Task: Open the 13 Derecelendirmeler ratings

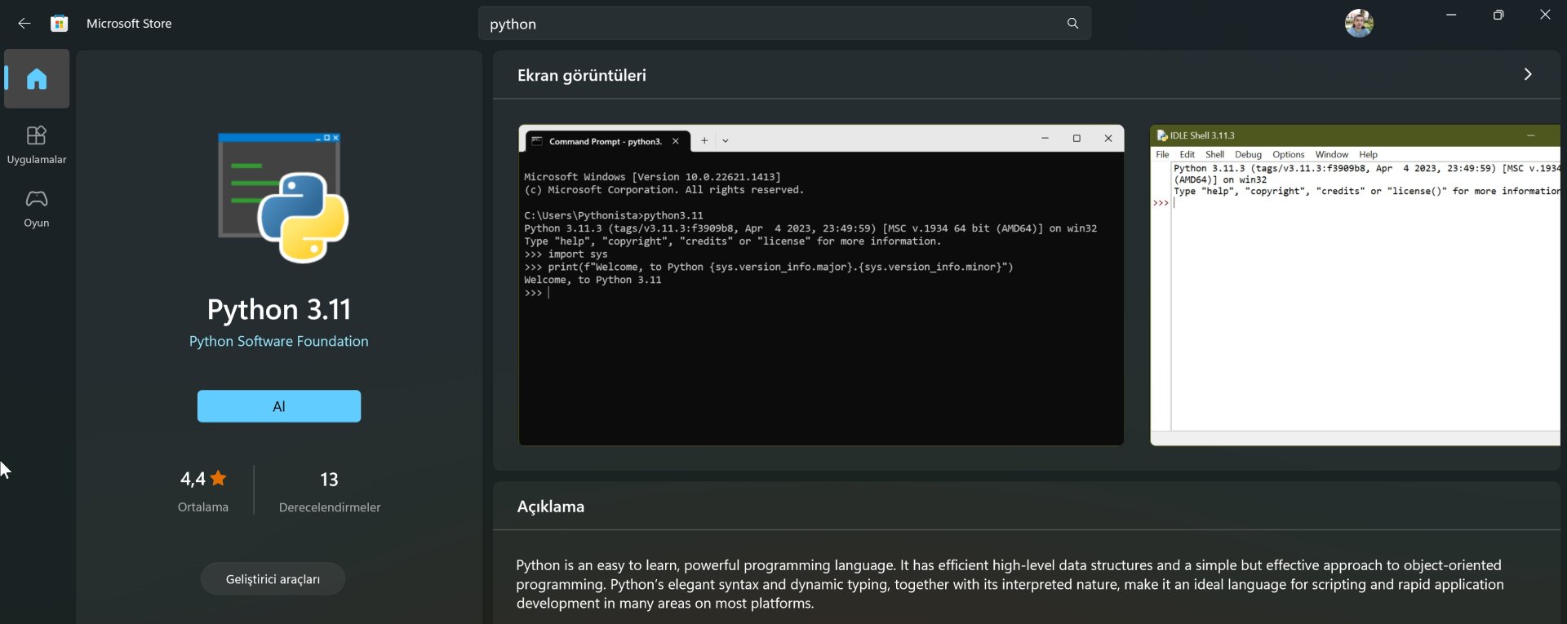Action: (x=330, y=490)
